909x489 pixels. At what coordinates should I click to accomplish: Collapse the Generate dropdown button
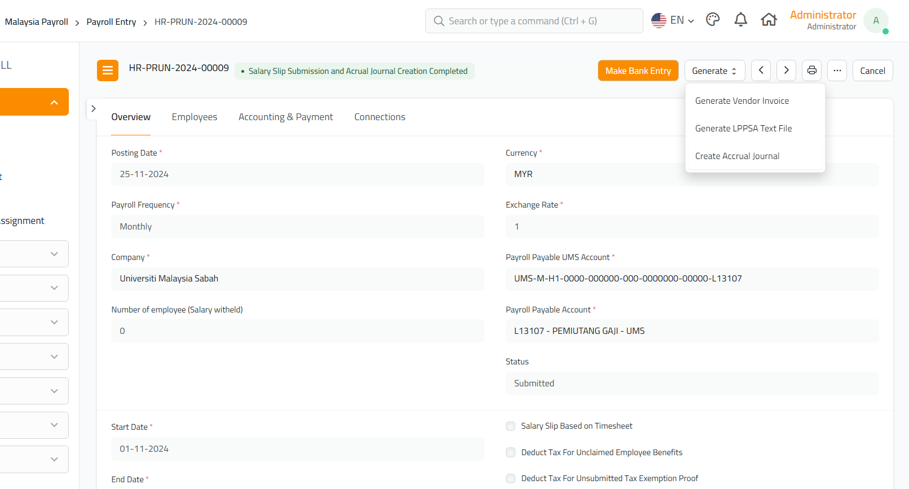click(x=714, y=71)
